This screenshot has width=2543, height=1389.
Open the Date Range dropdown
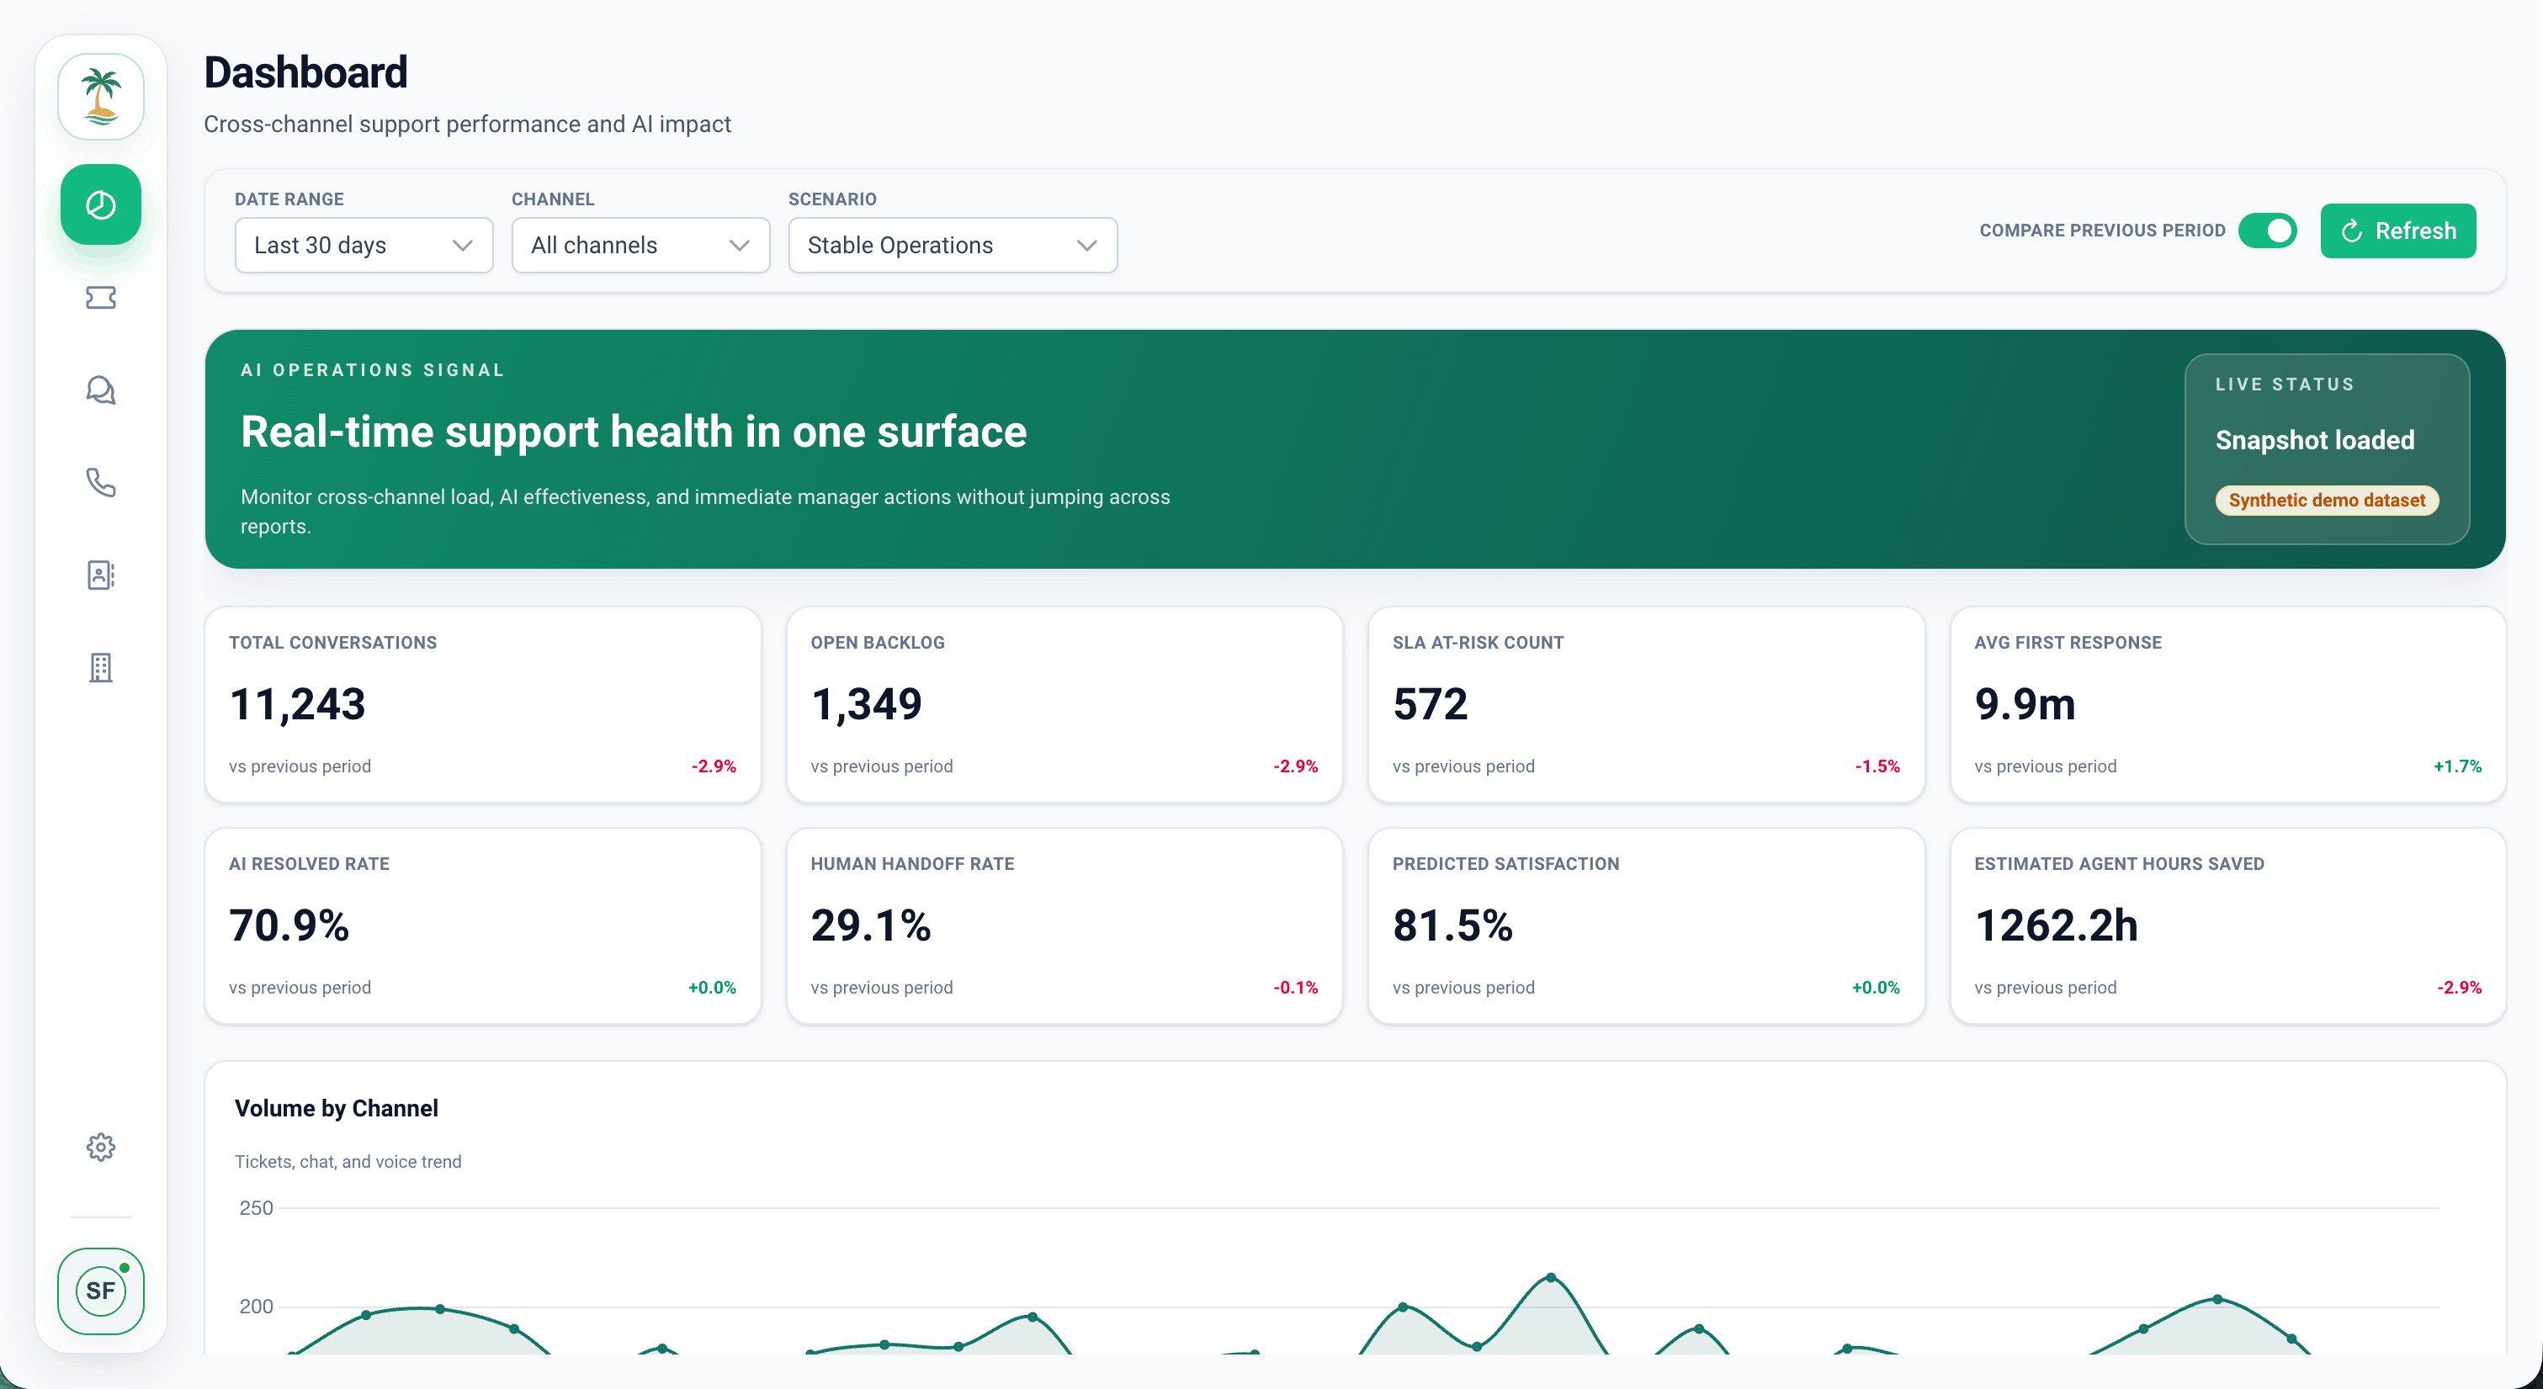(x=364, y=245)
